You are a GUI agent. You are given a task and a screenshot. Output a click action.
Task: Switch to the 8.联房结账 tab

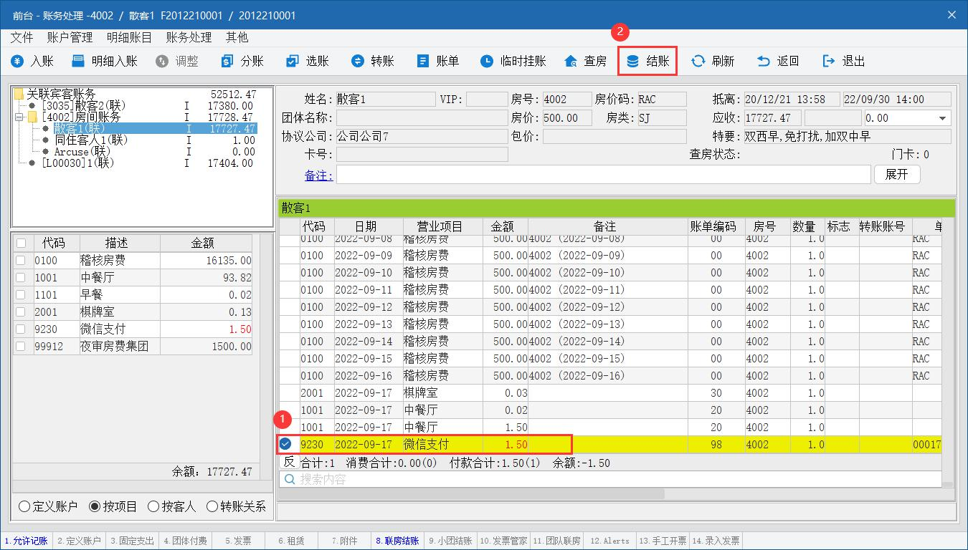[x=397, y=541]
